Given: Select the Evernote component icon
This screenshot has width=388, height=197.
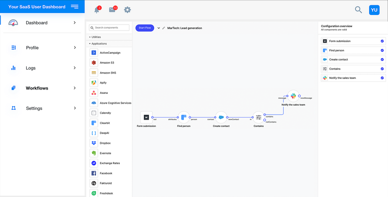Looking at the screenshot, I should click(x=94, y=153).
